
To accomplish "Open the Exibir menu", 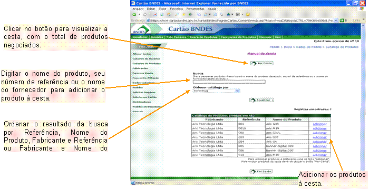I will pyautogui.click(x=162, y=9).
